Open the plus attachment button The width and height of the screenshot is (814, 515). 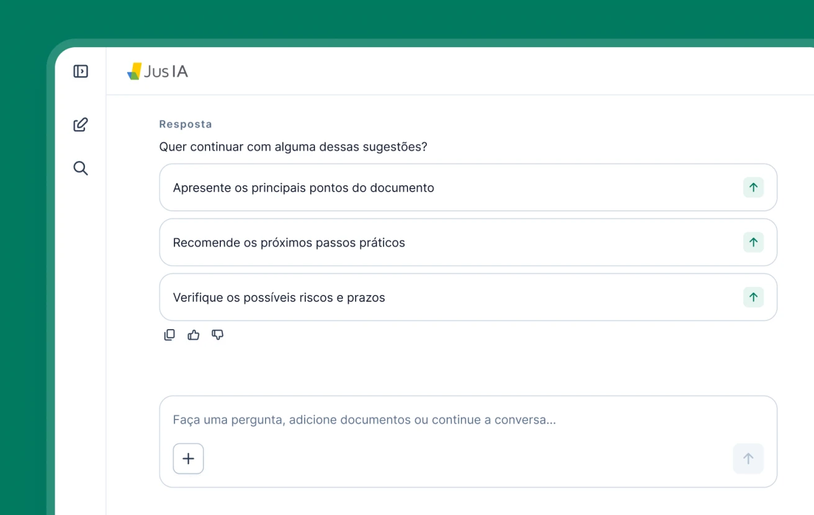coord(188,459)
